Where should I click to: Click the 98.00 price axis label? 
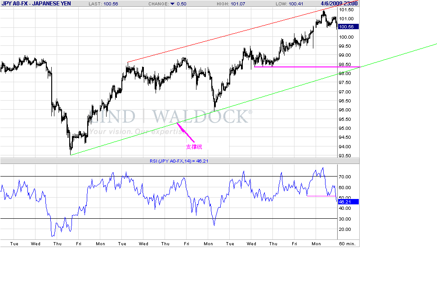(x=345, y=74)
